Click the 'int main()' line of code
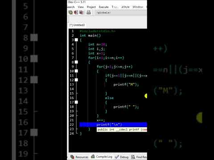The image size is (214, 160). tap(90, 36)
